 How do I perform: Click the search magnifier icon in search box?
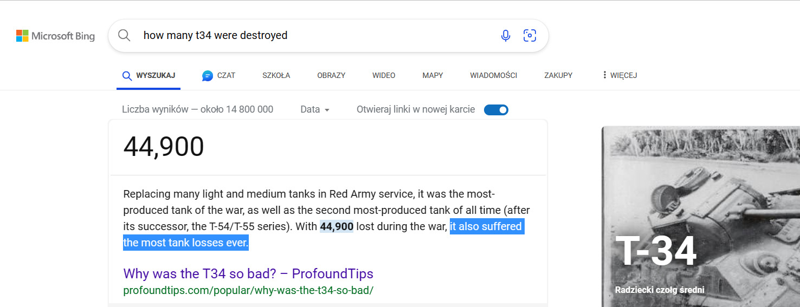click(x=124, y=36)
